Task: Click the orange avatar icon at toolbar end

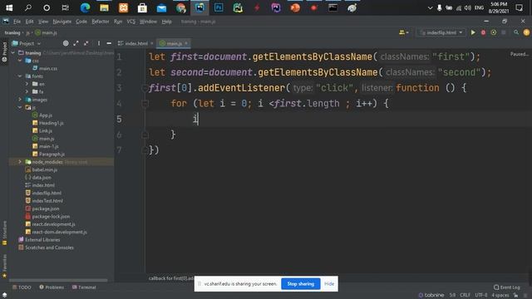Action: (x=526, y=32)
